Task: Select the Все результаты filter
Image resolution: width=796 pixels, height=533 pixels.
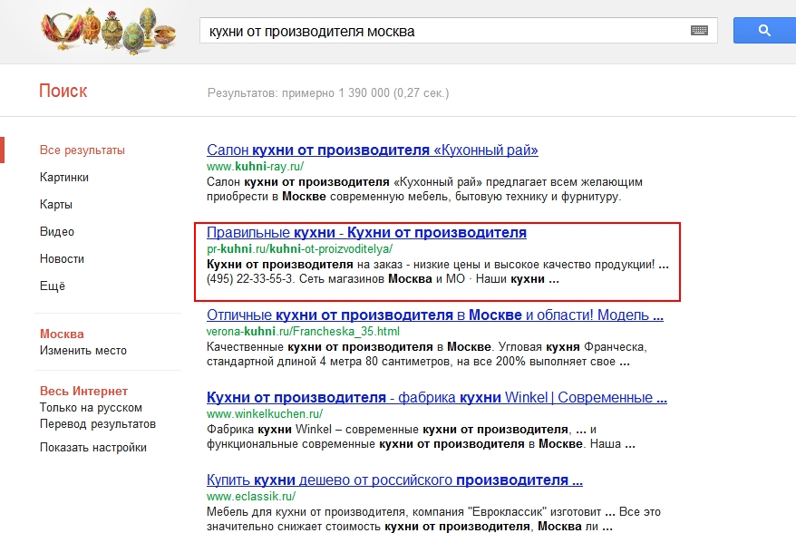Action: coord(83,150)
